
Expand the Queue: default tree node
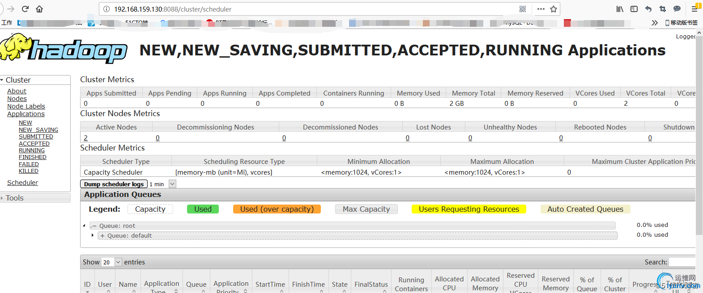(93, 235)
